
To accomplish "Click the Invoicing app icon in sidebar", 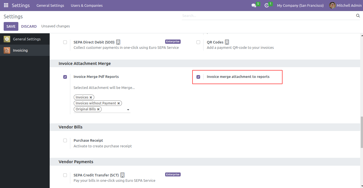I will (7, 50).
